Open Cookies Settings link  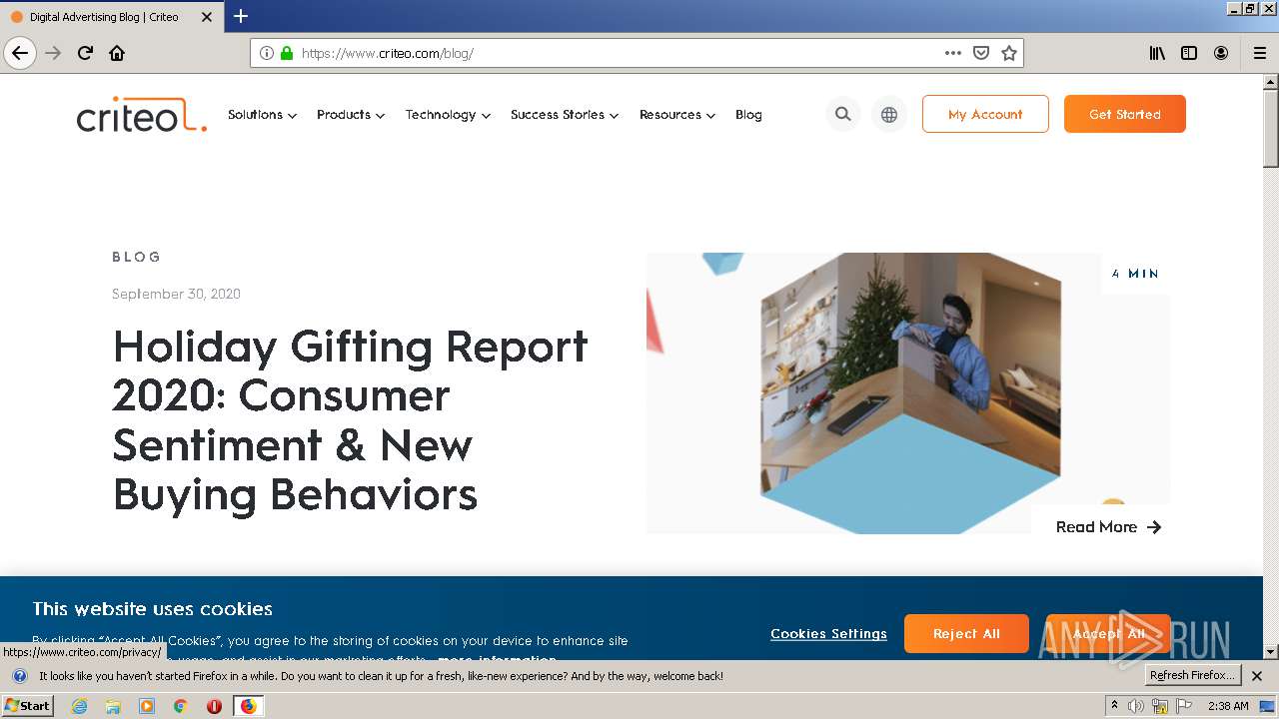coord(828,634)
